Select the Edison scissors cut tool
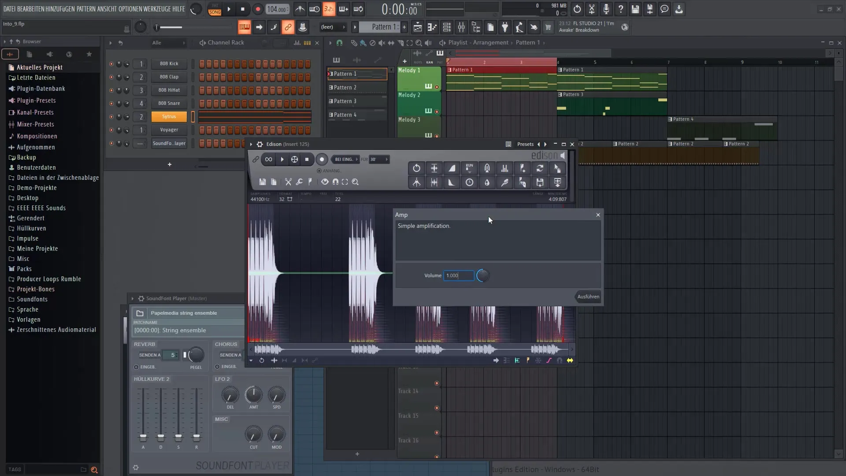Screen dimensions: 846x476 [288, 182]
